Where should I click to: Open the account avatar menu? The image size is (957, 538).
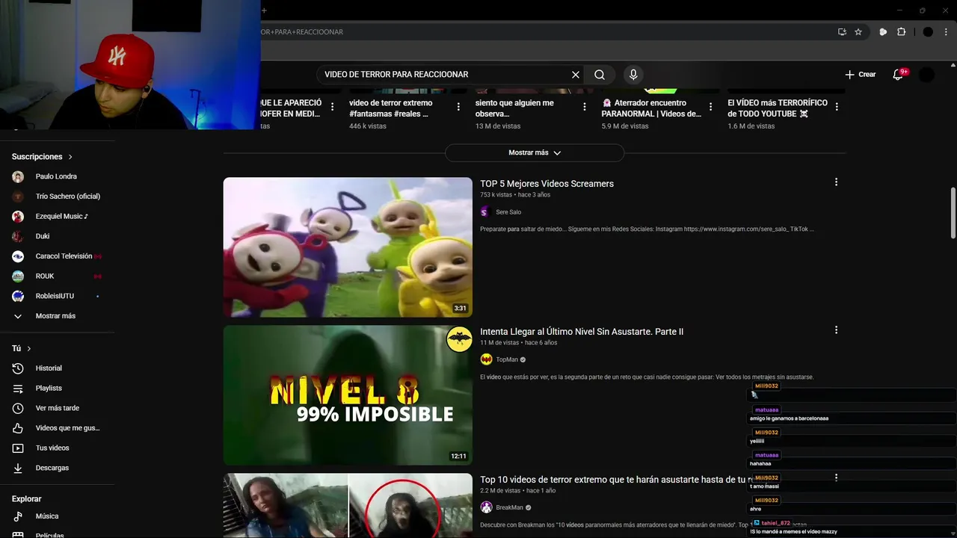point(926,75)
